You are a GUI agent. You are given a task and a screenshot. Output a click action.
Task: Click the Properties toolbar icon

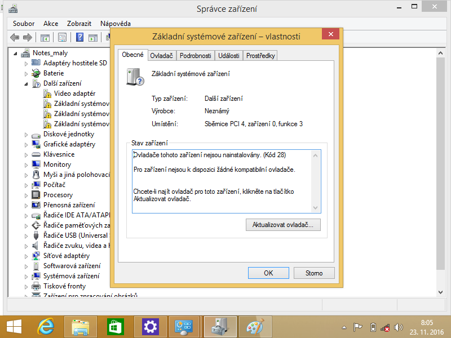point(63,38)
